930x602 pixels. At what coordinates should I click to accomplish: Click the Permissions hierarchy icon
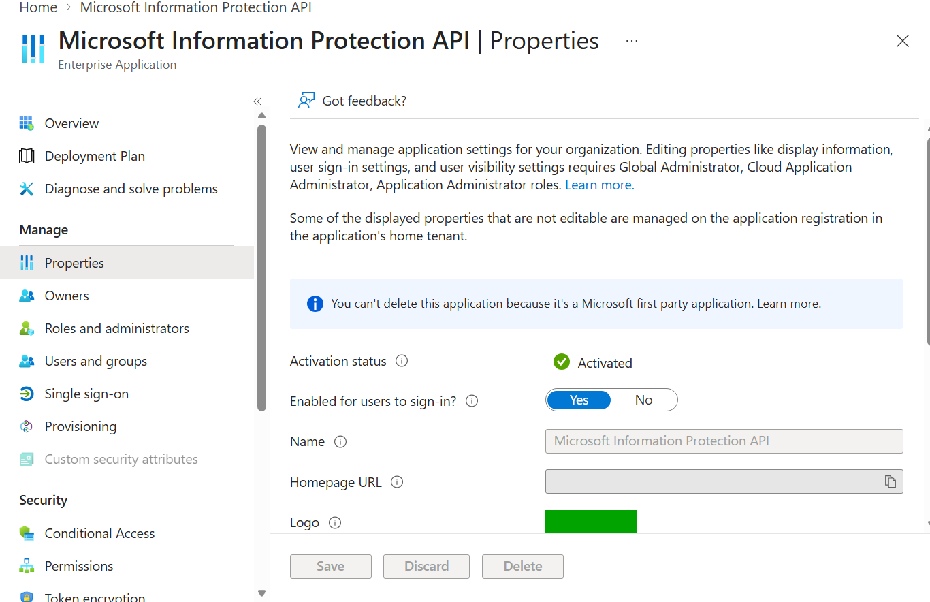[x=27, y=566]
